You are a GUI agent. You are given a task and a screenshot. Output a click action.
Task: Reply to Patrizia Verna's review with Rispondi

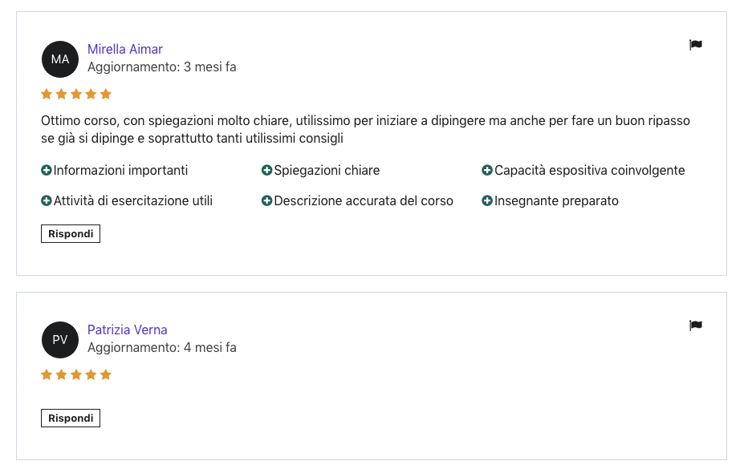coord(71,418)
